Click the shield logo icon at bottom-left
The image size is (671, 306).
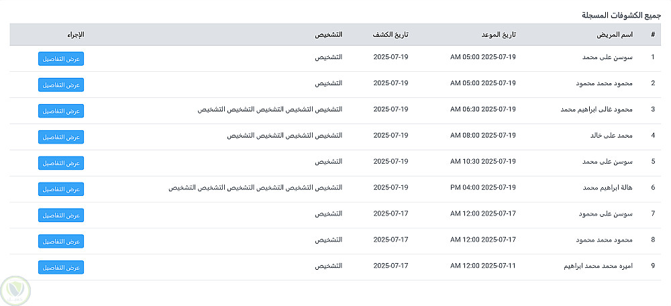point(15,291)
